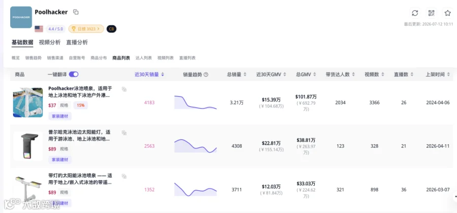Click 规格 for the 泳池边太阳能灯 product
Screen dimensions: 457x213
tap(64, 149)
